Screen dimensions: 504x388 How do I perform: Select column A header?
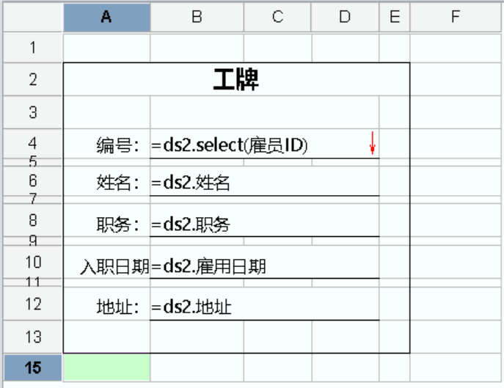click(106, 18)
